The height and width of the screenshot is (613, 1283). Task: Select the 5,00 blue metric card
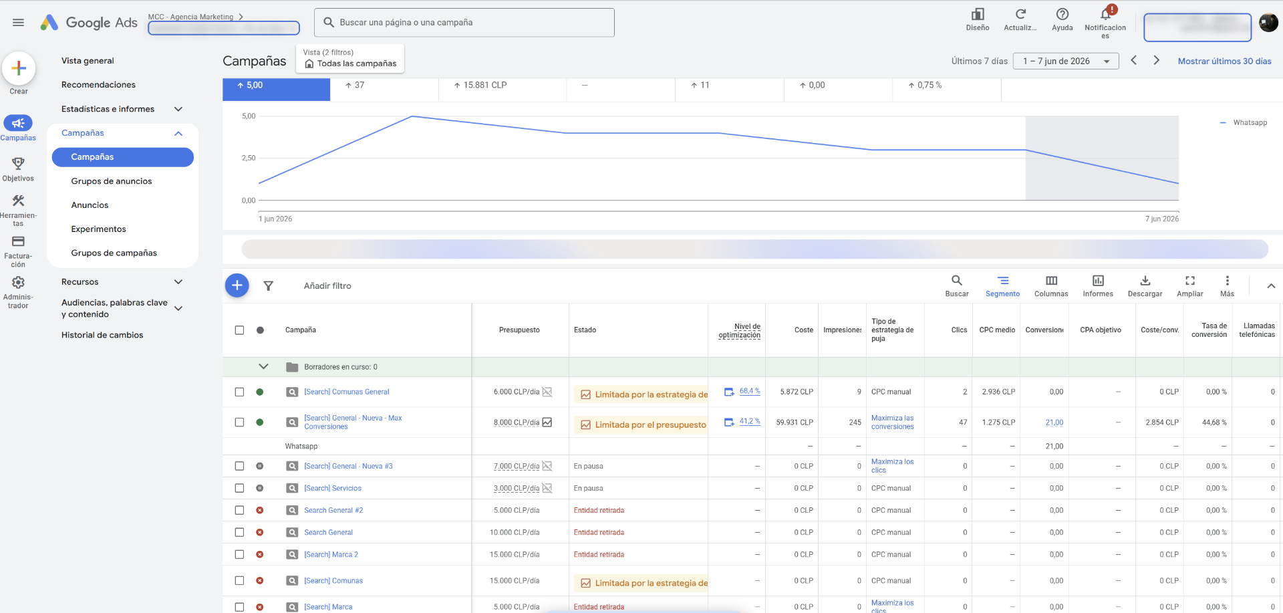click(x=276, y=89)
